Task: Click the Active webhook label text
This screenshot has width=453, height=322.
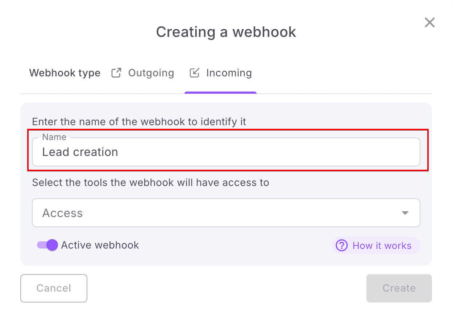Action: (100, 245)
